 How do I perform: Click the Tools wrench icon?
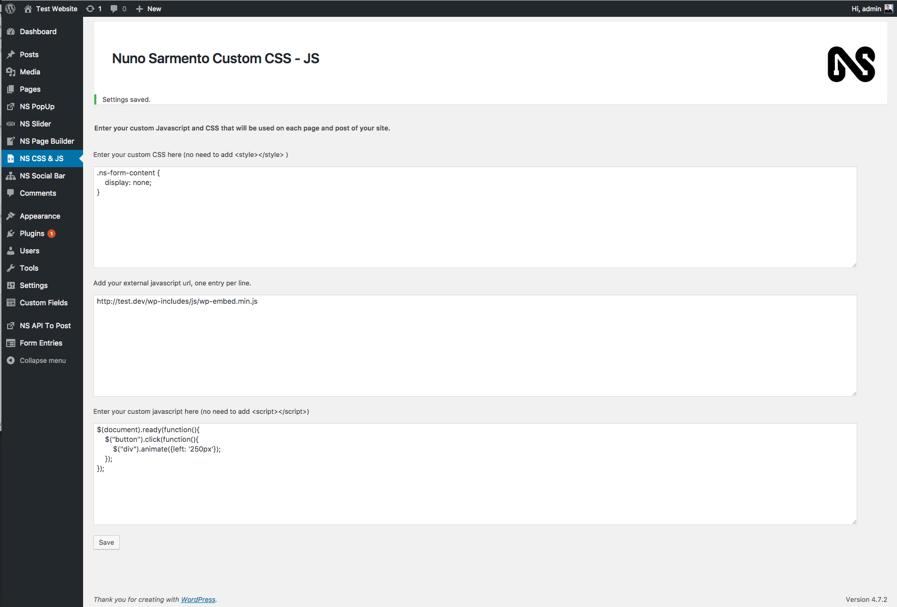[11, 268]
